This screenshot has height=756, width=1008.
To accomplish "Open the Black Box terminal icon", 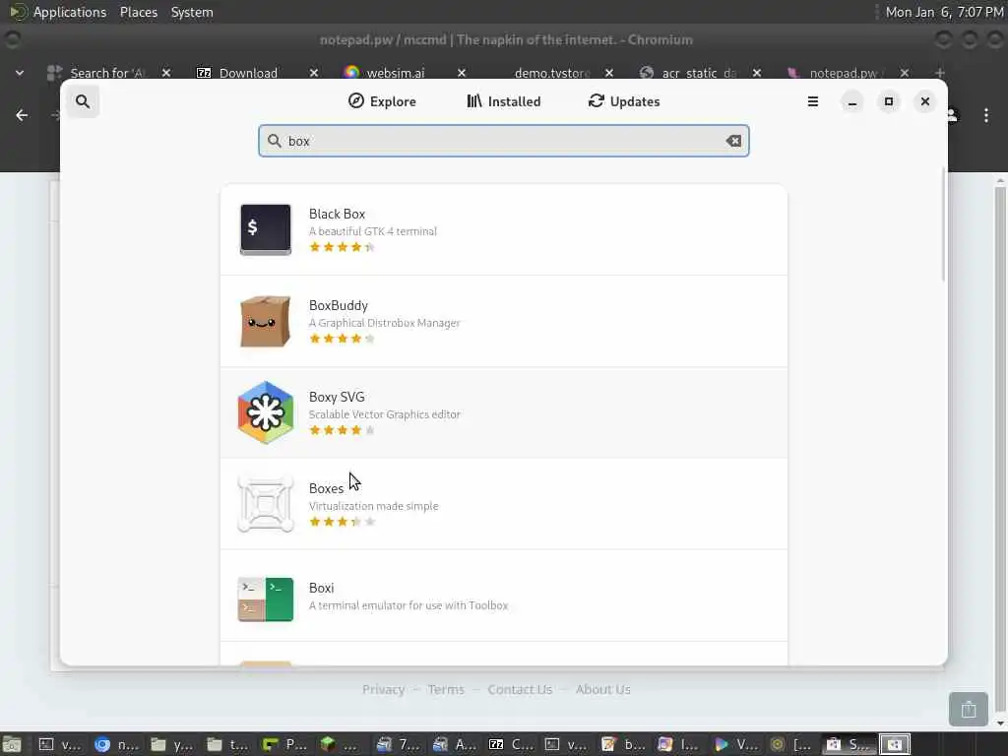I will [x=266, y=229].
